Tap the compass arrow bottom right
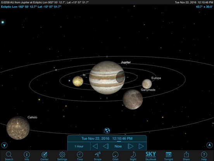This screenshot has height=161, width=214. pos(209,145)
